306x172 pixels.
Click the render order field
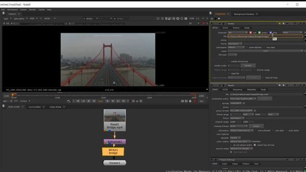pyautogui.click(x=234, y=66)
